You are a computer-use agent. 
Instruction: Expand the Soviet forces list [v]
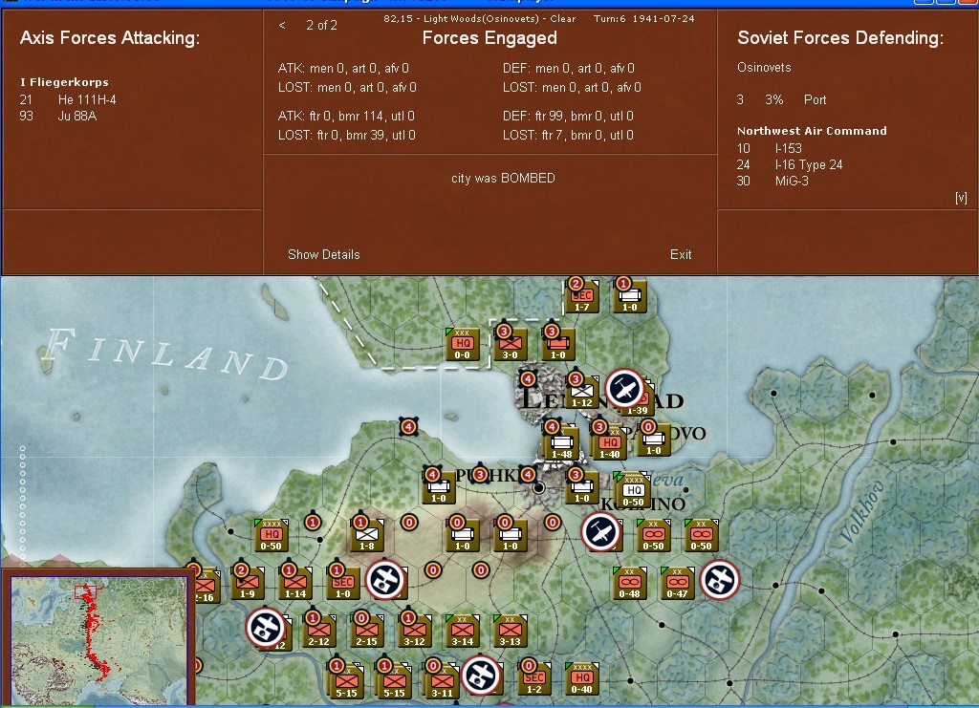[x=961, y=198]
